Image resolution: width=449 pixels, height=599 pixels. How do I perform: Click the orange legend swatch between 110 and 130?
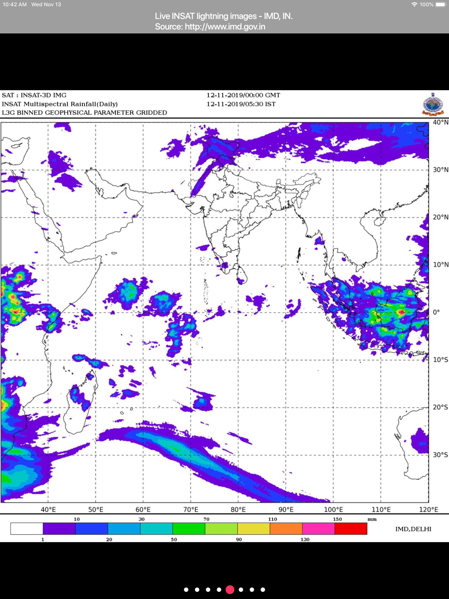click(286, 529)
